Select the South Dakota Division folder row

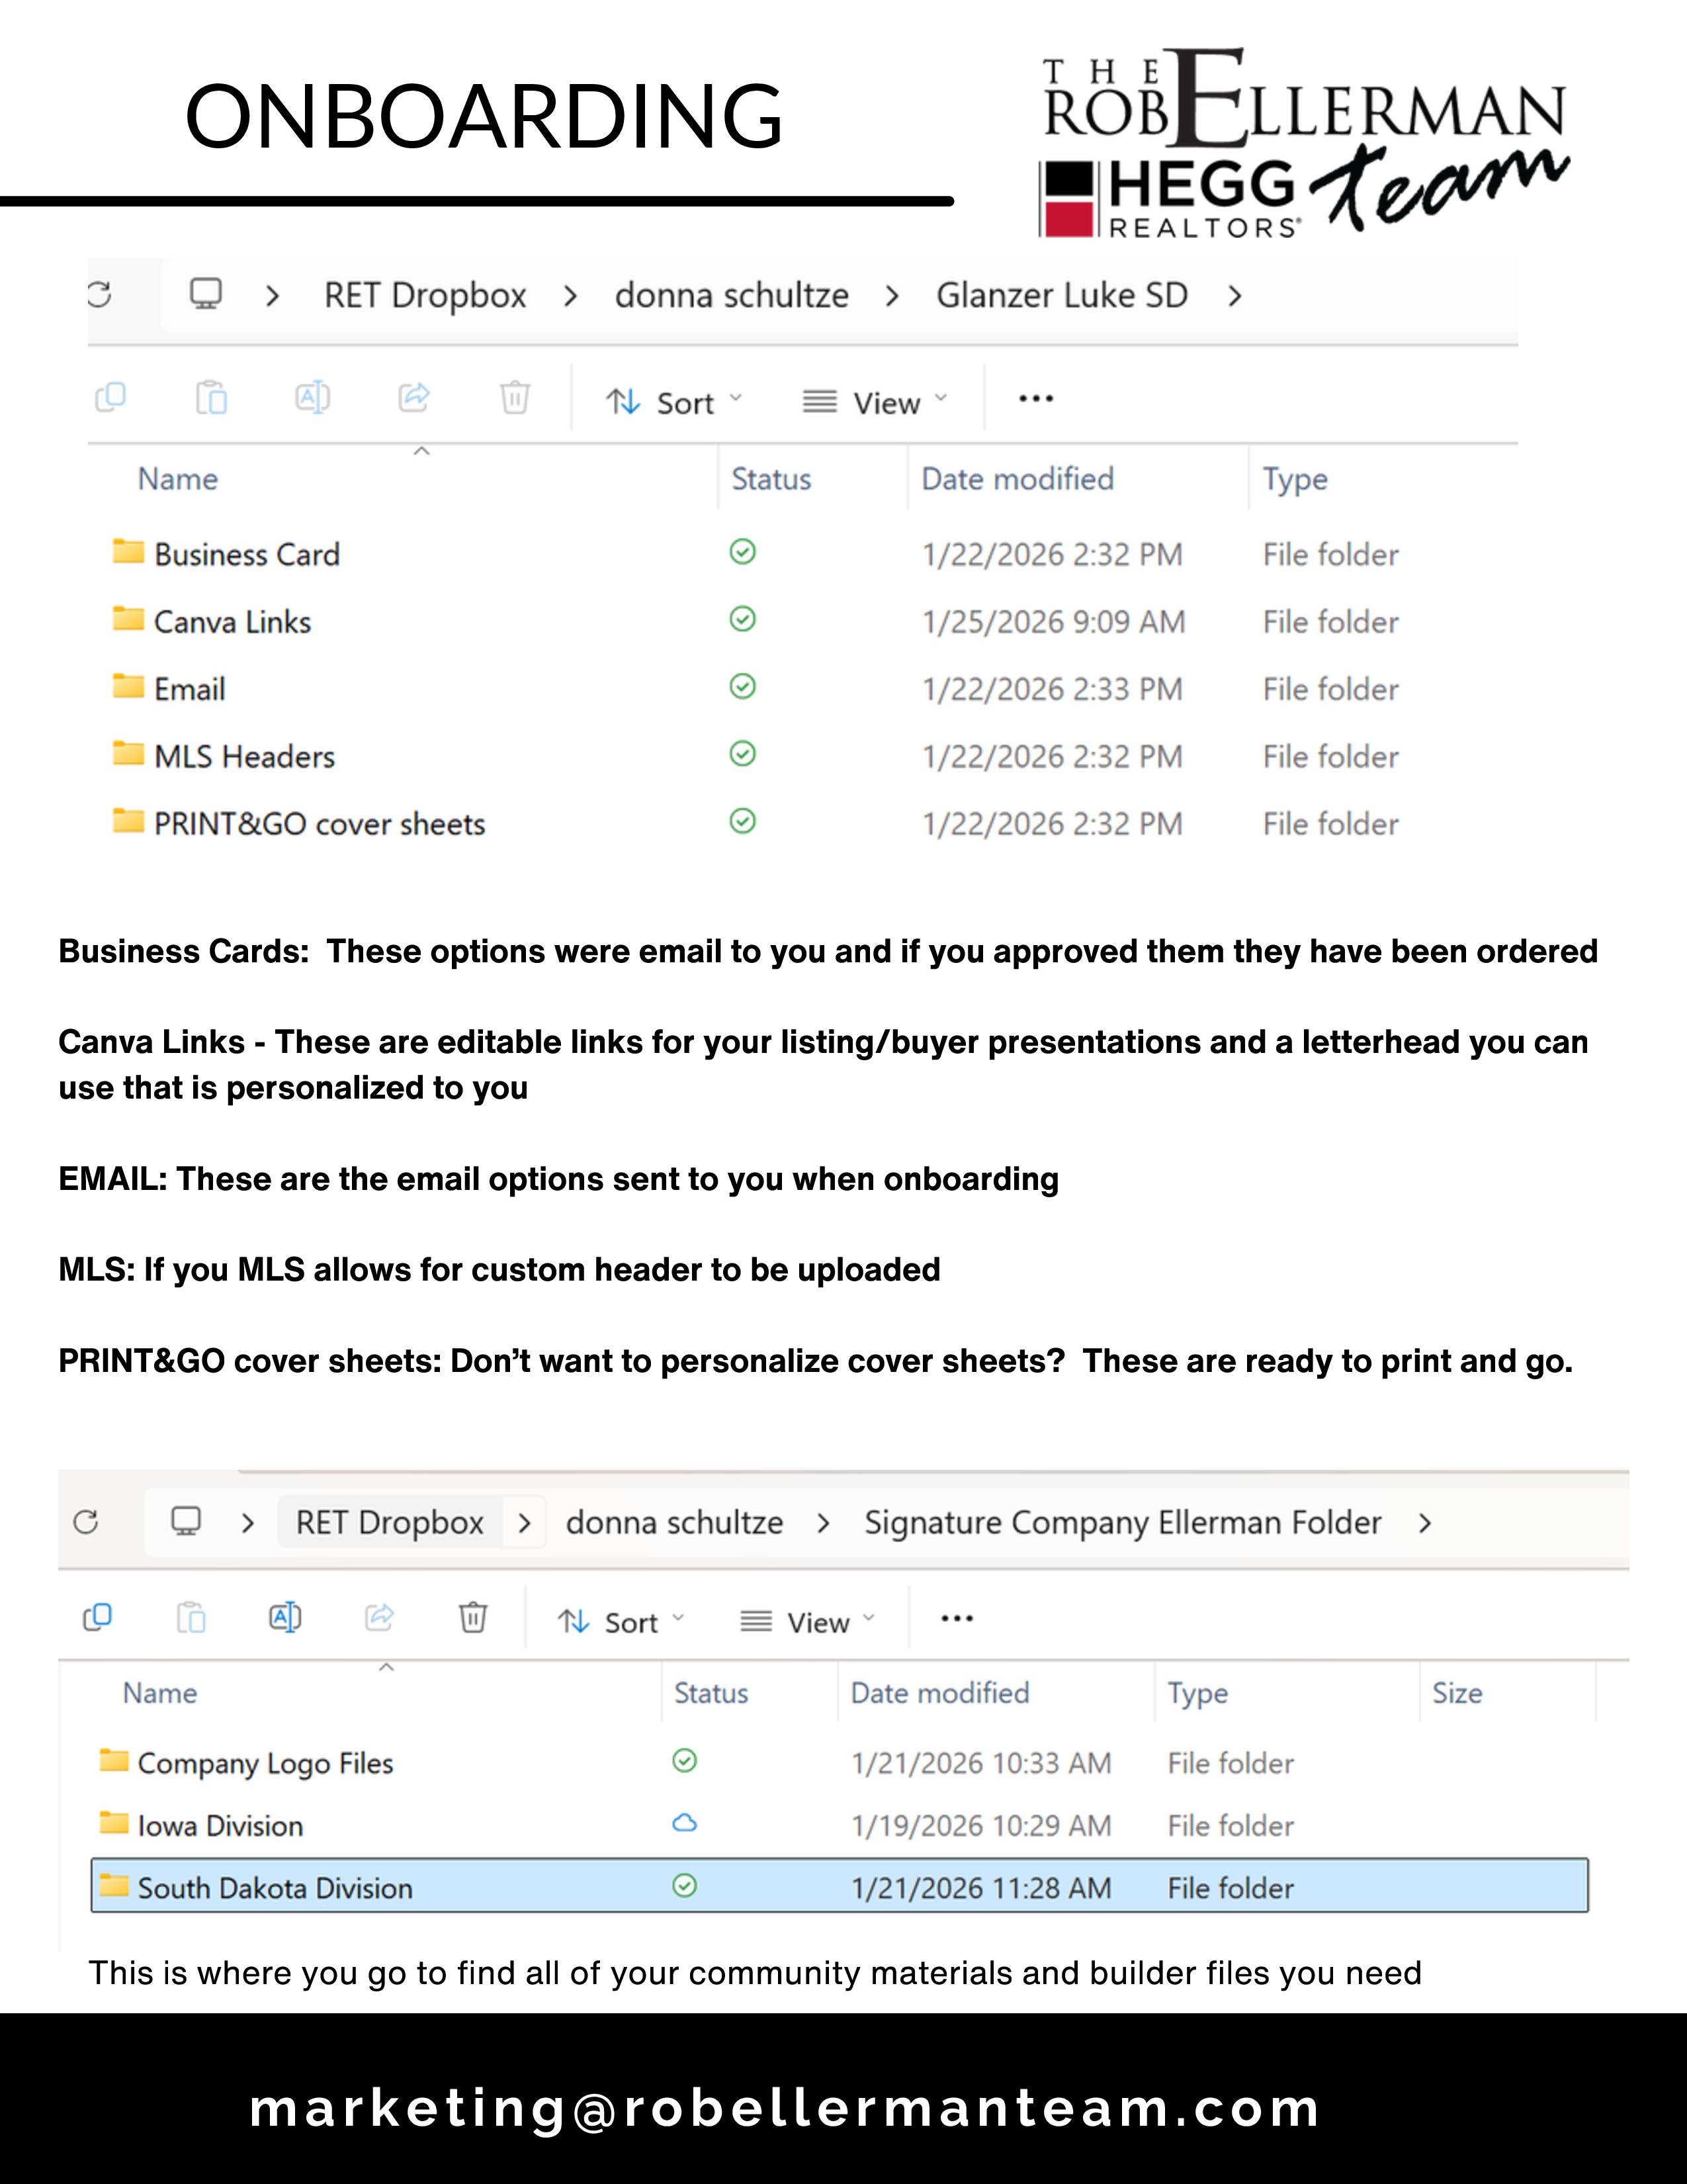click(x=275, y=1888)
